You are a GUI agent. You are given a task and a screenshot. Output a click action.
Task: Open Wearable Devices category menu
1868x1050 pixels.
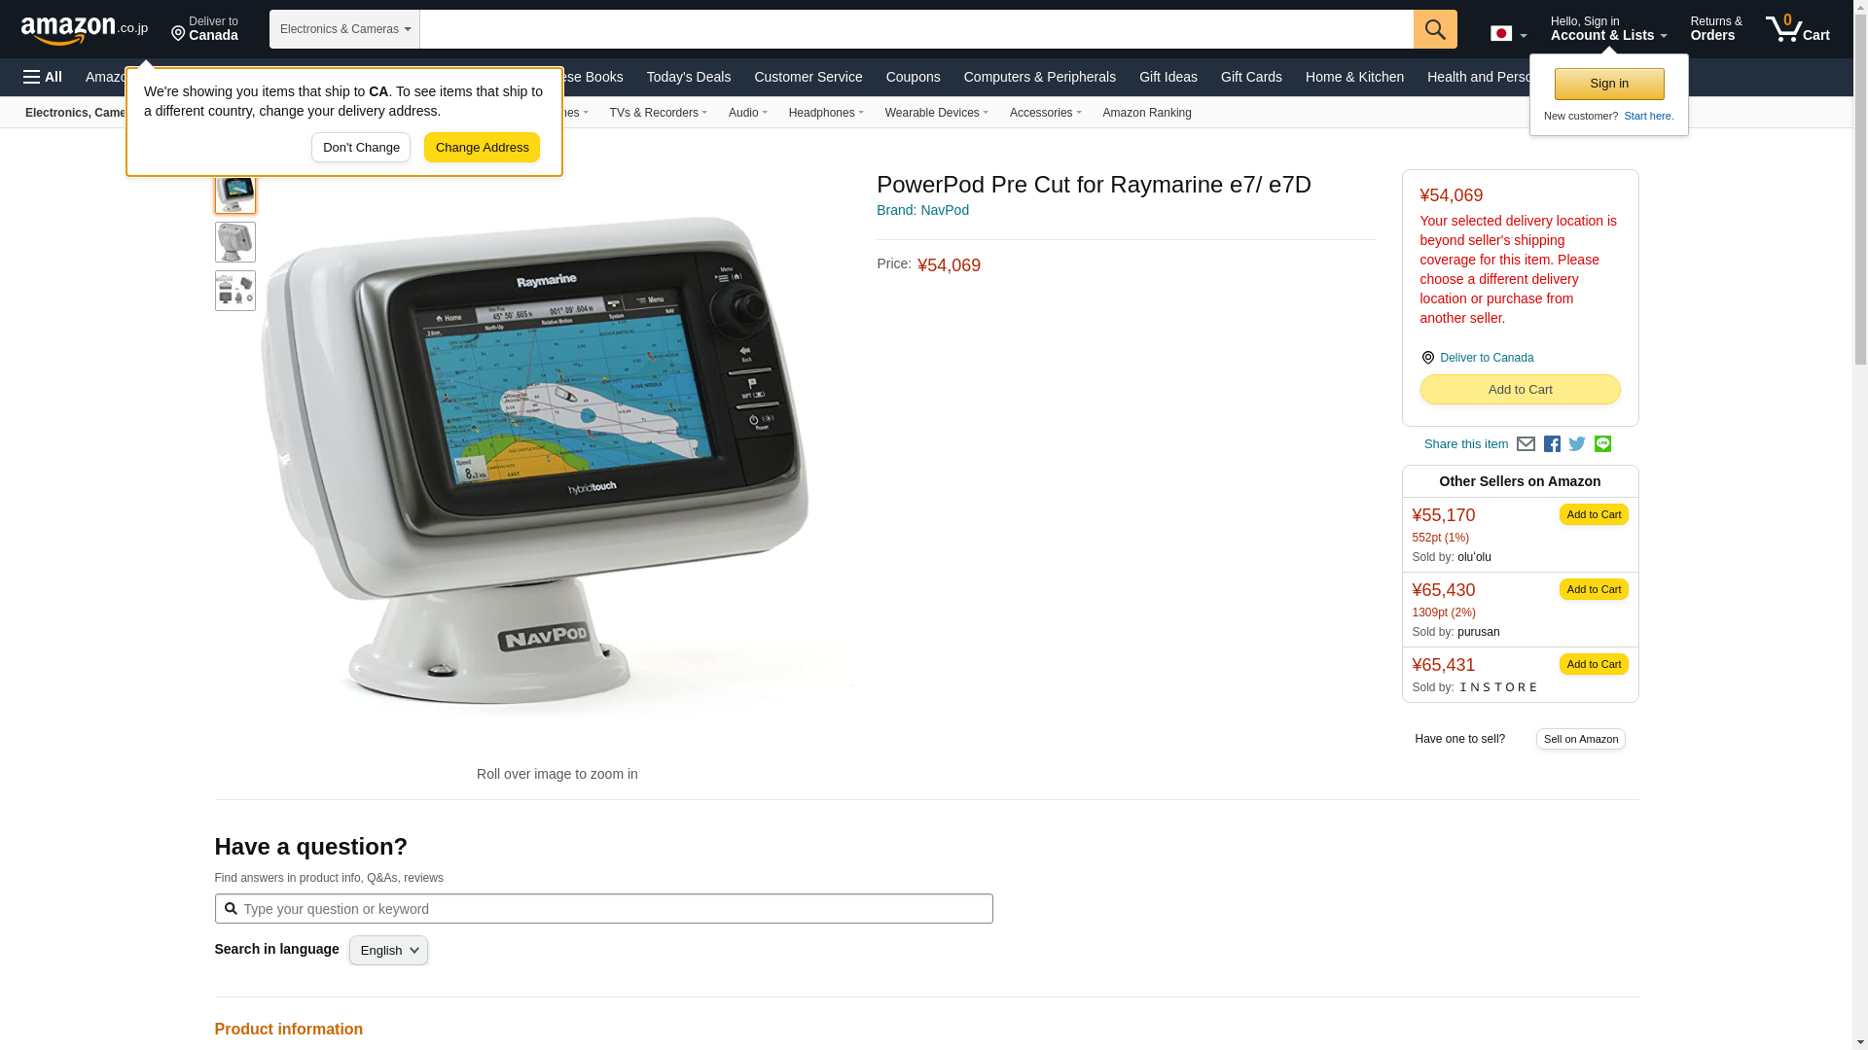click(936, 113)
